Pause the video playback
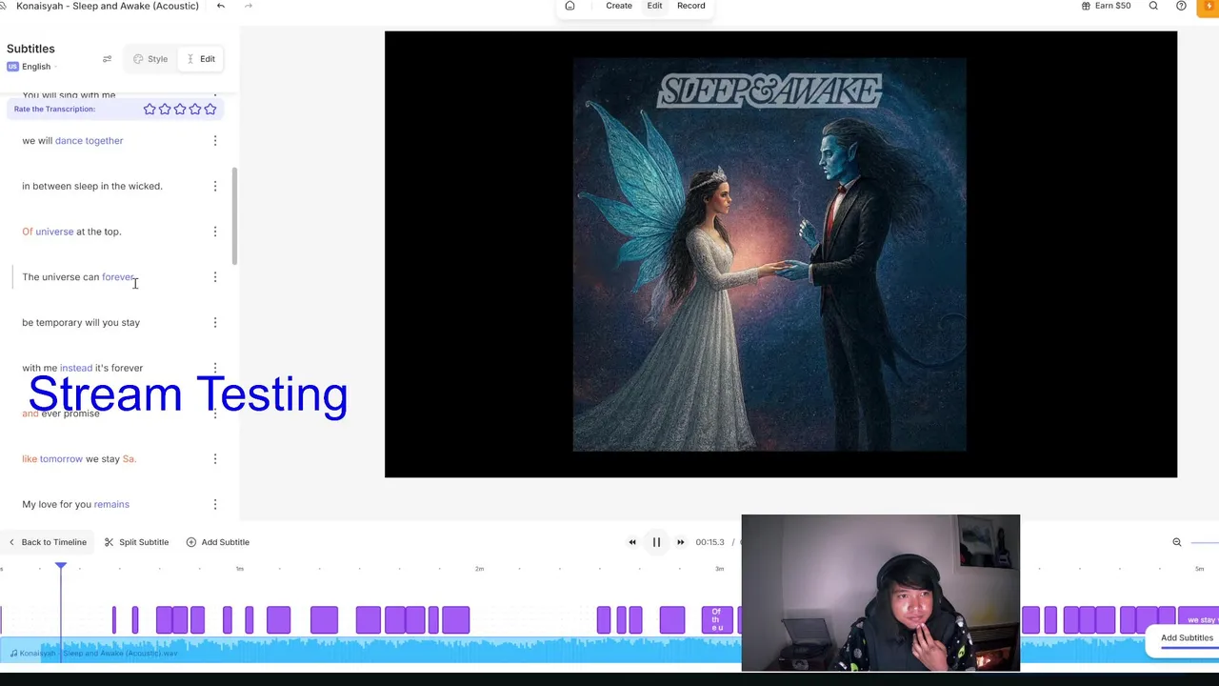The width and height of the screenshot is (1219, 686). tap(656, 542)
